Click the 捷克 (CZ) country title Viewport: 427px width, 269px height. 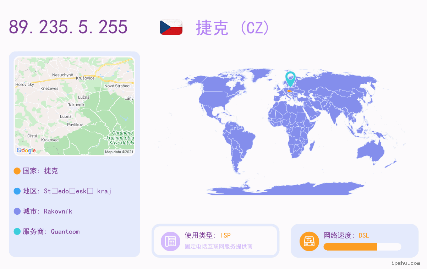pyautogui.click(x=232, y=28)
